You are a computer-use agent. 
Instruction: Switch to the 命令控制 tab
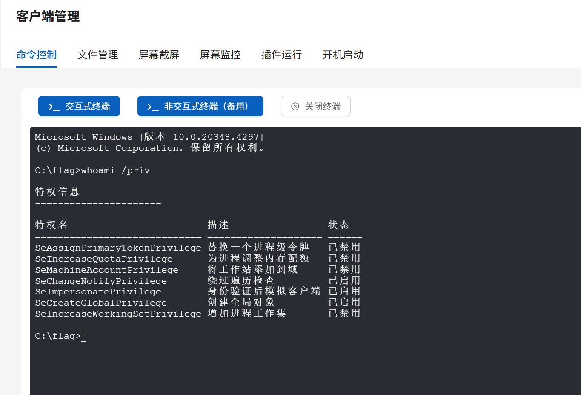[37, 55]
